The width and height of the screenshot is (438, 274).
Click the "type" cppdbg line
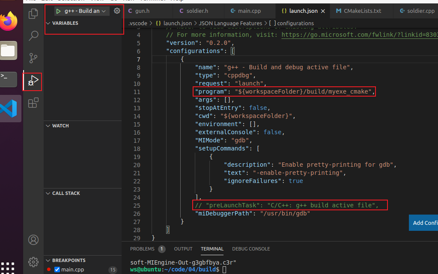click(x=226, y=75)
